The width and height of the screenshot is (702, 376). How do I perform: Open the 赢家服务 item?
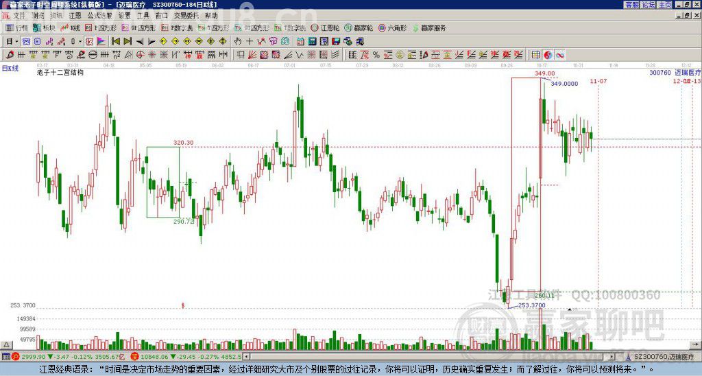429,27
